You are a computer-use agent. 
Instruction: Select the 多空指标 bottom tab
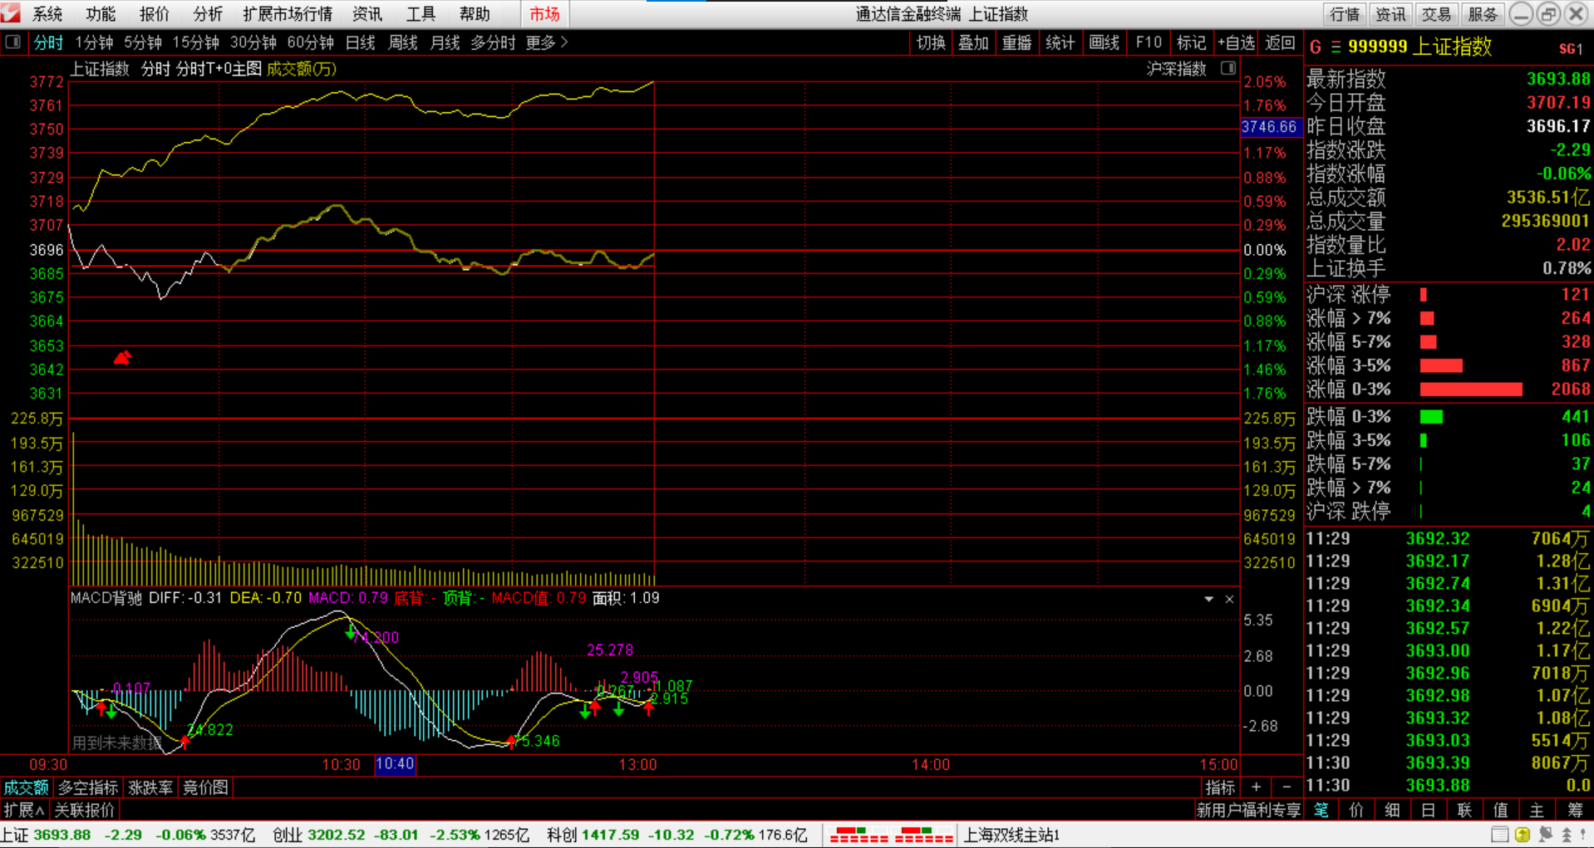(x=88, y=787)
